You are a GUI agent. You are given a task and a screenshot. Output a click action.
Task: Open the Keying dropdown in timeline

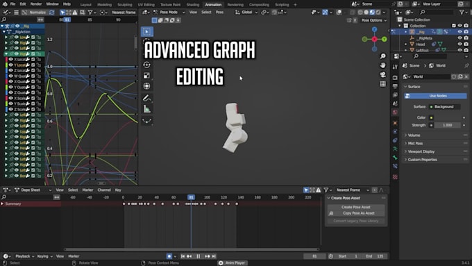point(45,256)
